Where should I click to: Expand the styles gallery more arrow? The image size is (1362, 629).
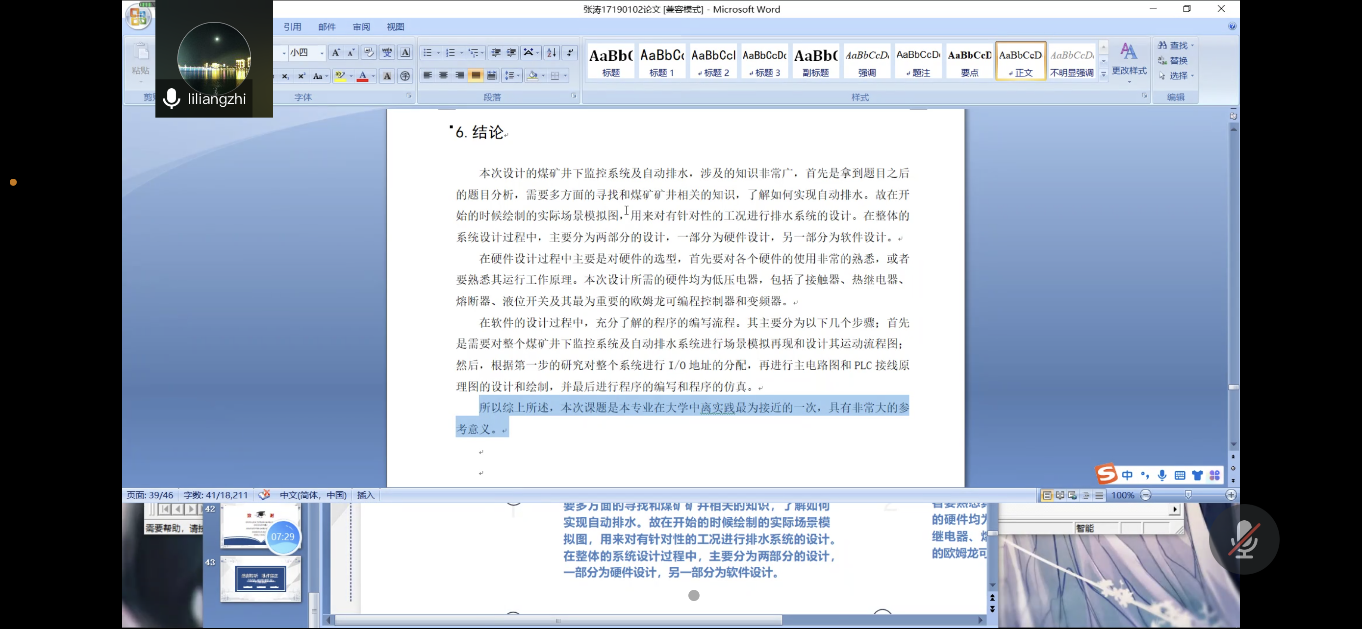click(1104, 75)
